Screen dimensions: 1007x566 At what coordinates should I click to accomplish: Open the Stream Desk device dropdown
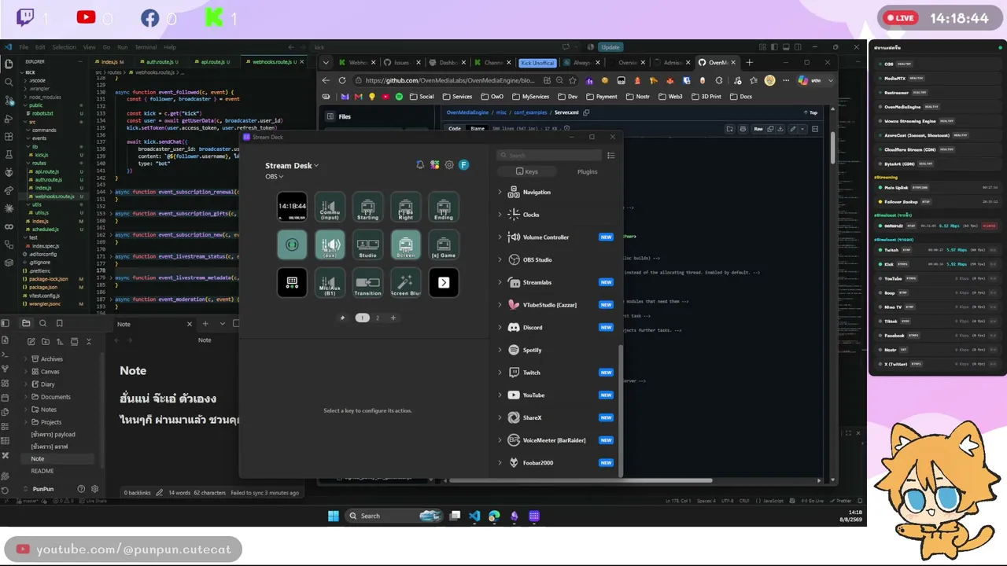(x=292, y=166)
